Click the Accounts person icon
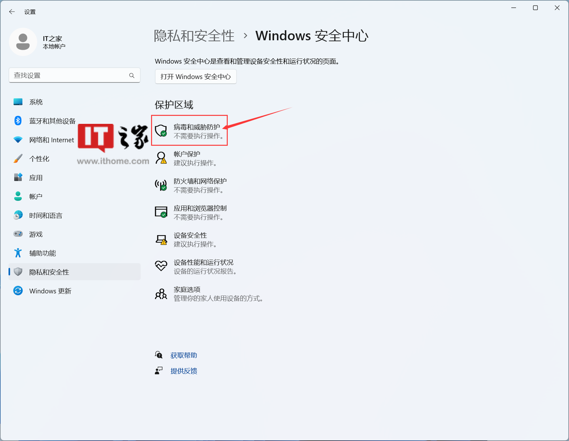This screenshot has width=569, height=441. click(x=18, y=196)
